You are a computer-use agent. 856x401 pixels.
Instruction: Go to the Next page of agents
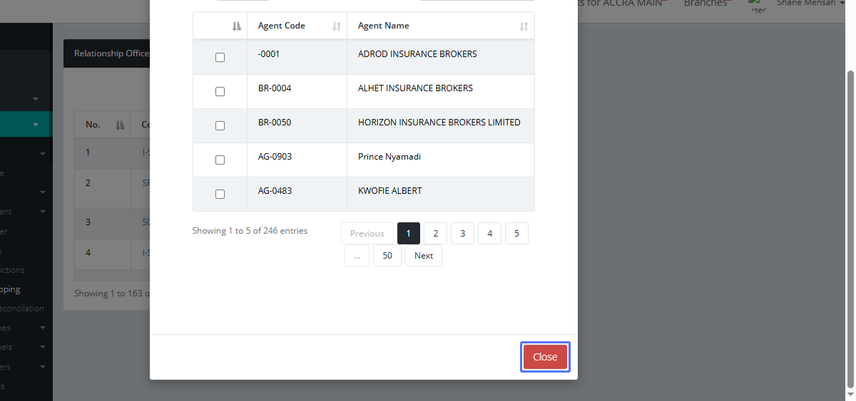pos(424,256)
